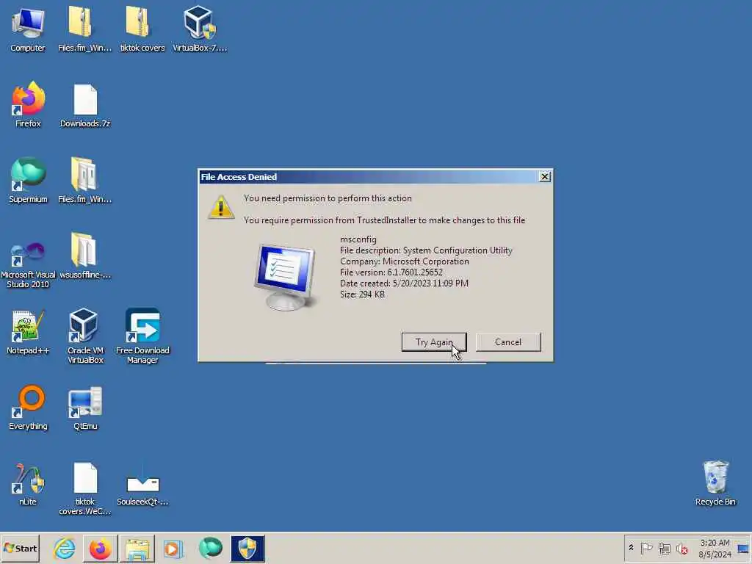Open the taskbar clock showing 3:20 AM
Viewport: 752px width, 564px height.
[x=715, y=548]
